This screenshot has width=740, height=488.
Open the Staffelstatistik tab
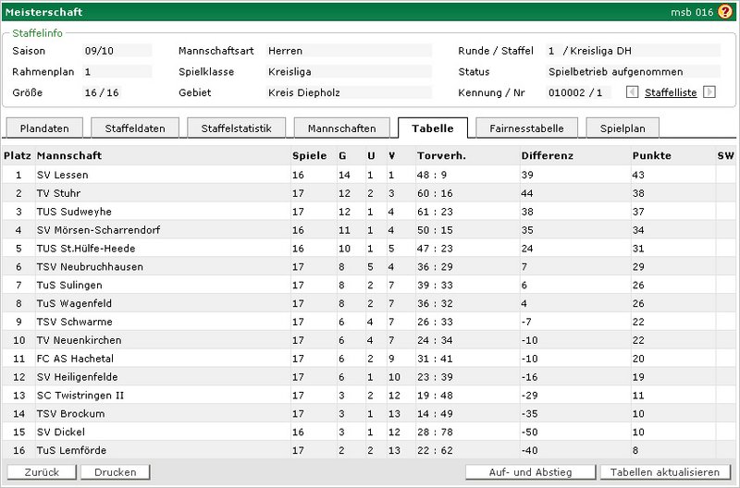[x=237, y=128]
